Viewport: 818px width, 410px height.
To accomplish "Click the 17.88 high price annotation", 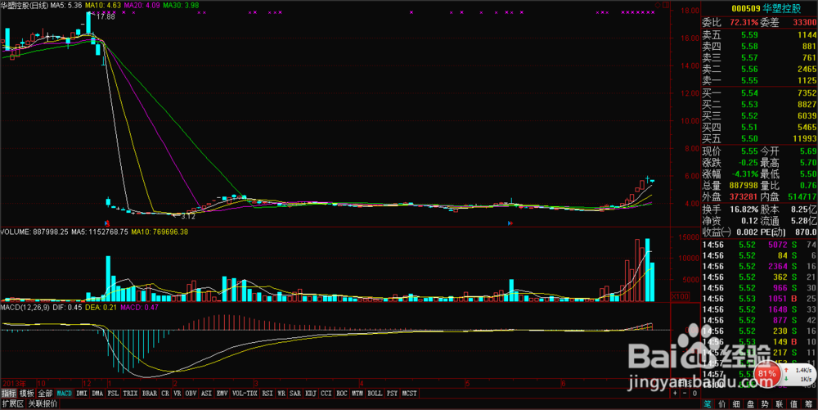I will pos(106,16).
